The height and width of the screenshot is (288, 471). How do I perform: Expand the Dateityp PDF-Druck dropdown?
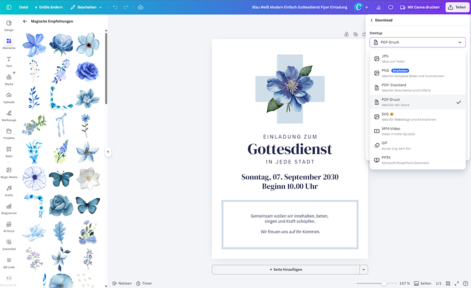[x=418, y=42]
